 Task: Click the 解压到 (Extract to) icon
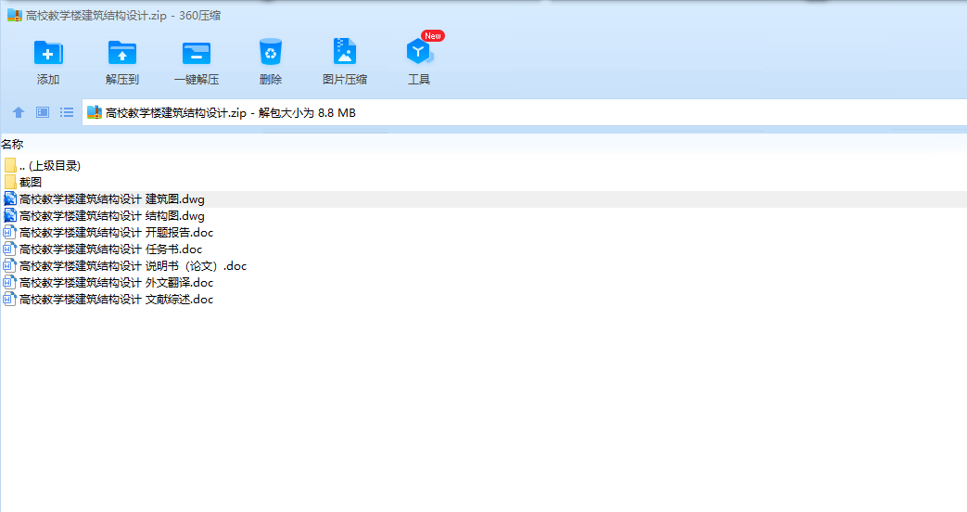tap(122, 53)
